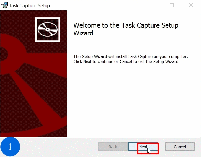This screenshot has height=157, width=201.
Task: Click the word "Wizard" in the heading
Action: [83, 33]
